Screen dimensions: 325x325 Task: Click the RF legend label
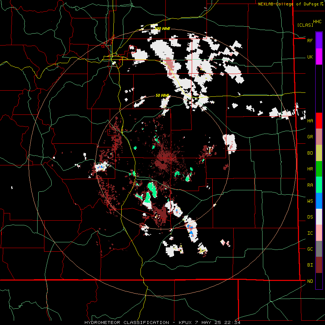pyautogui.click(x=310, y=40)
